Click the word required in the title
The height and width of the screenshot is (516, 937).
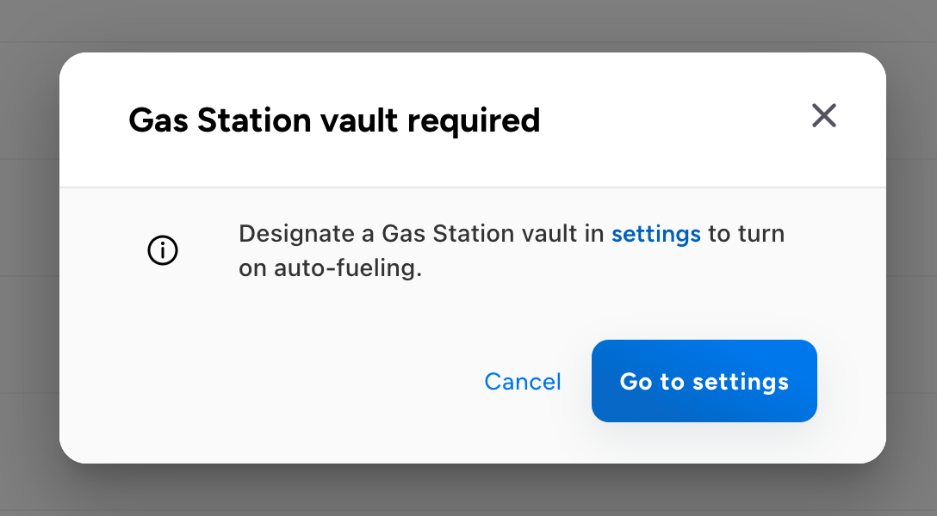(474, 122)
